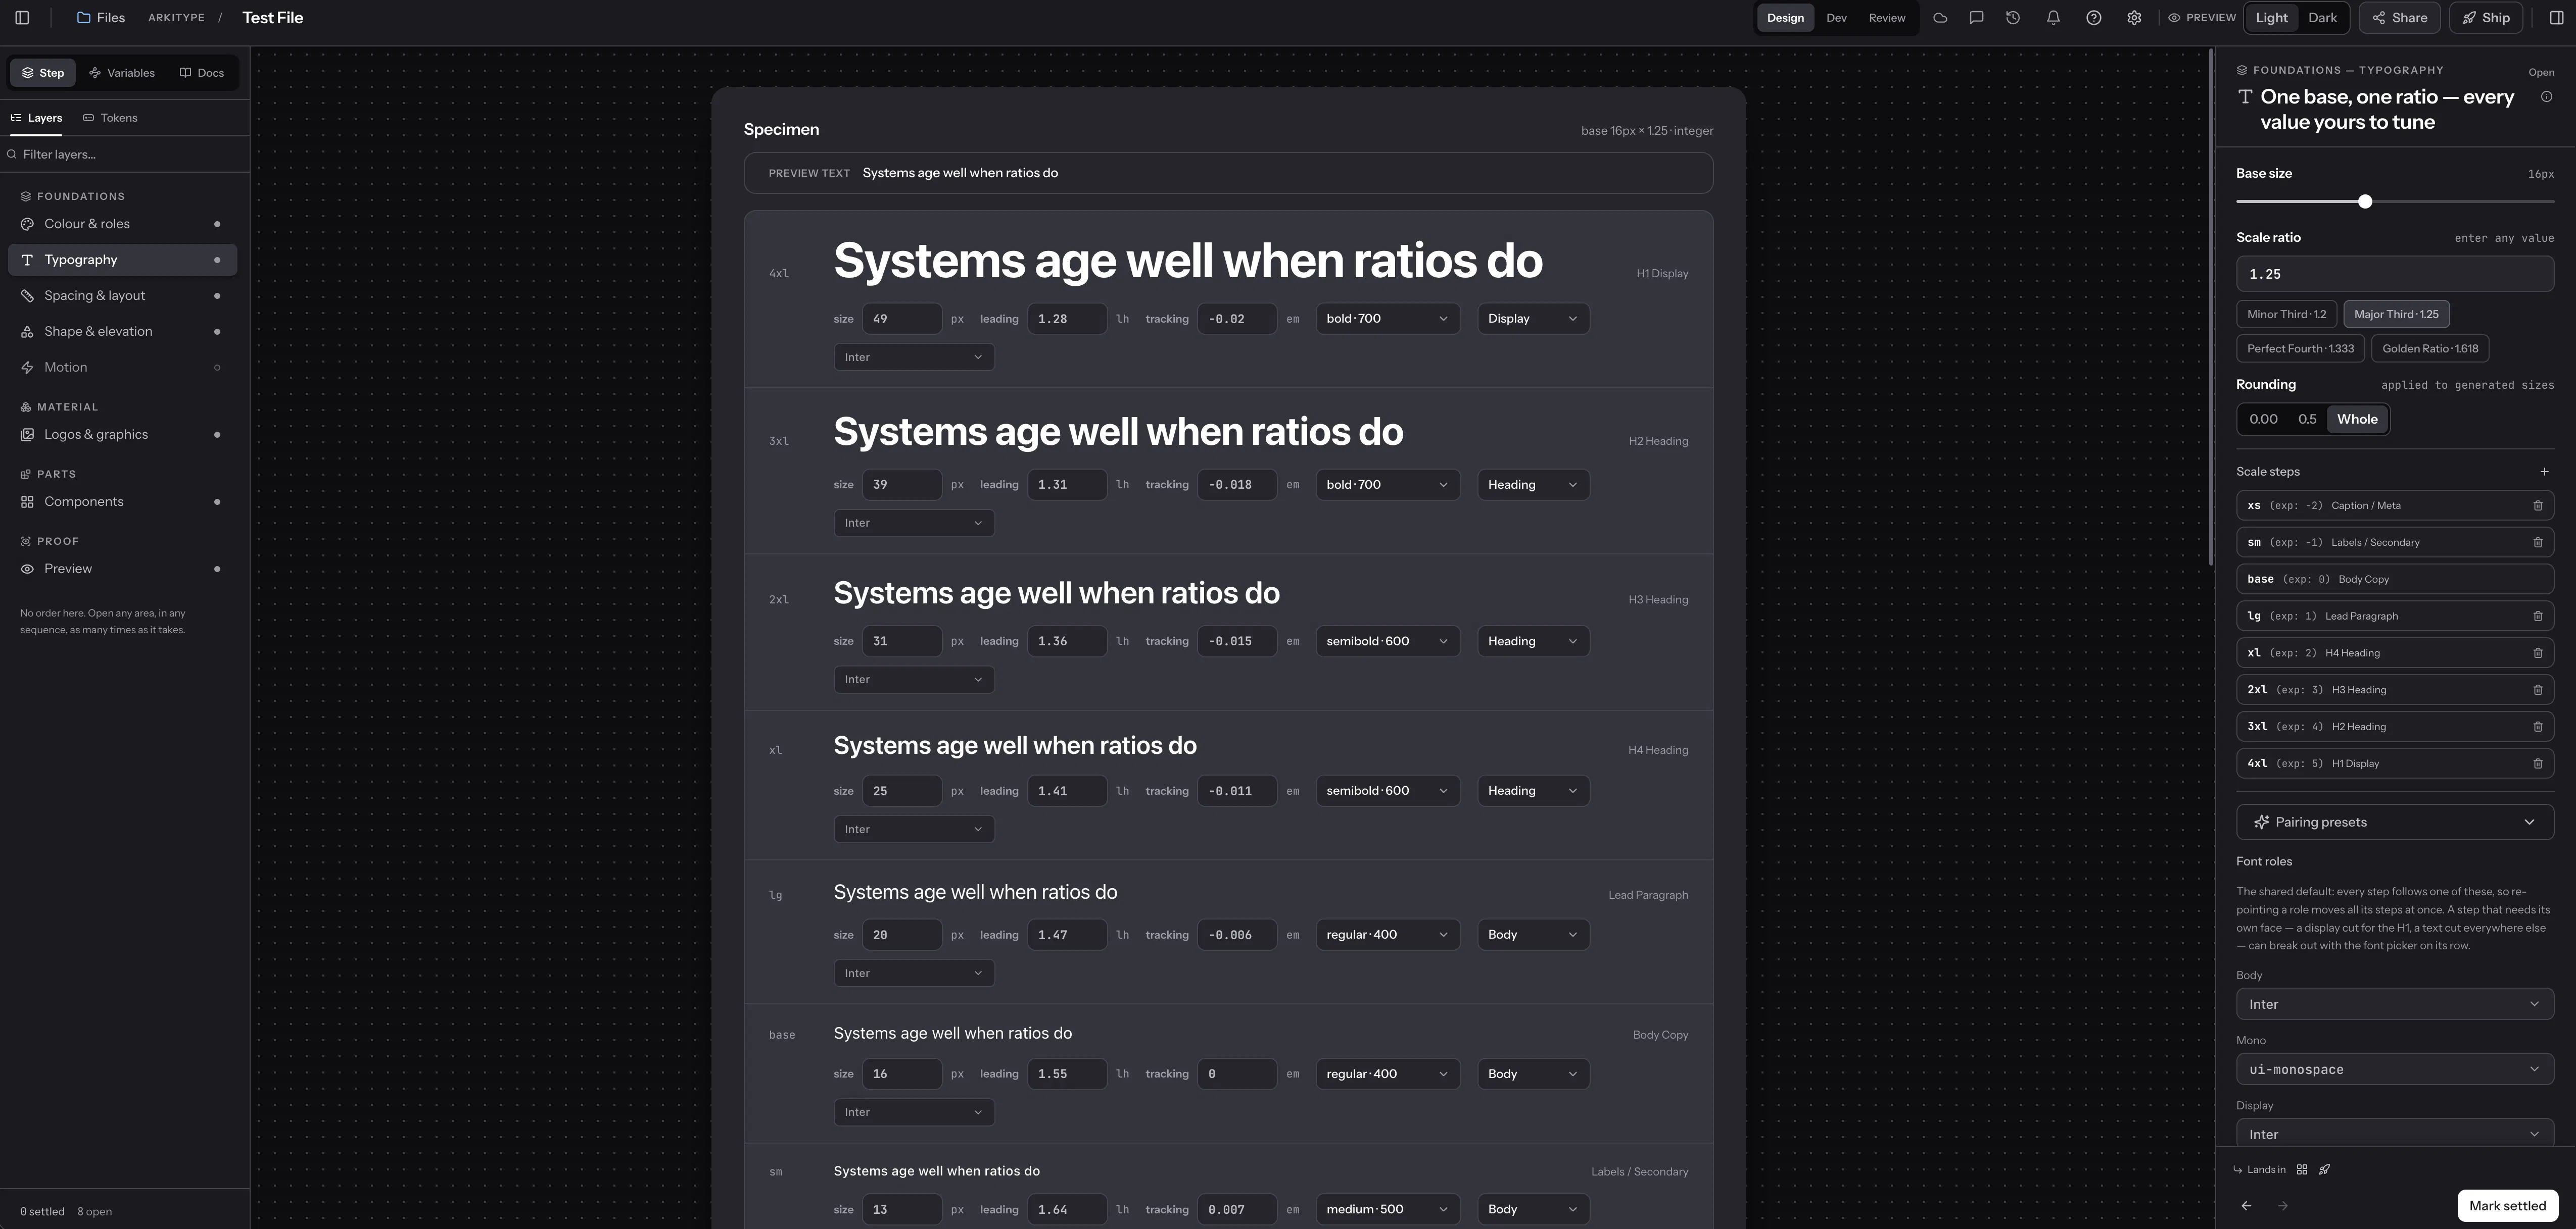Select Spacing & layout in layers list
Viewport: 2576px width, 1229px height.
122,296
